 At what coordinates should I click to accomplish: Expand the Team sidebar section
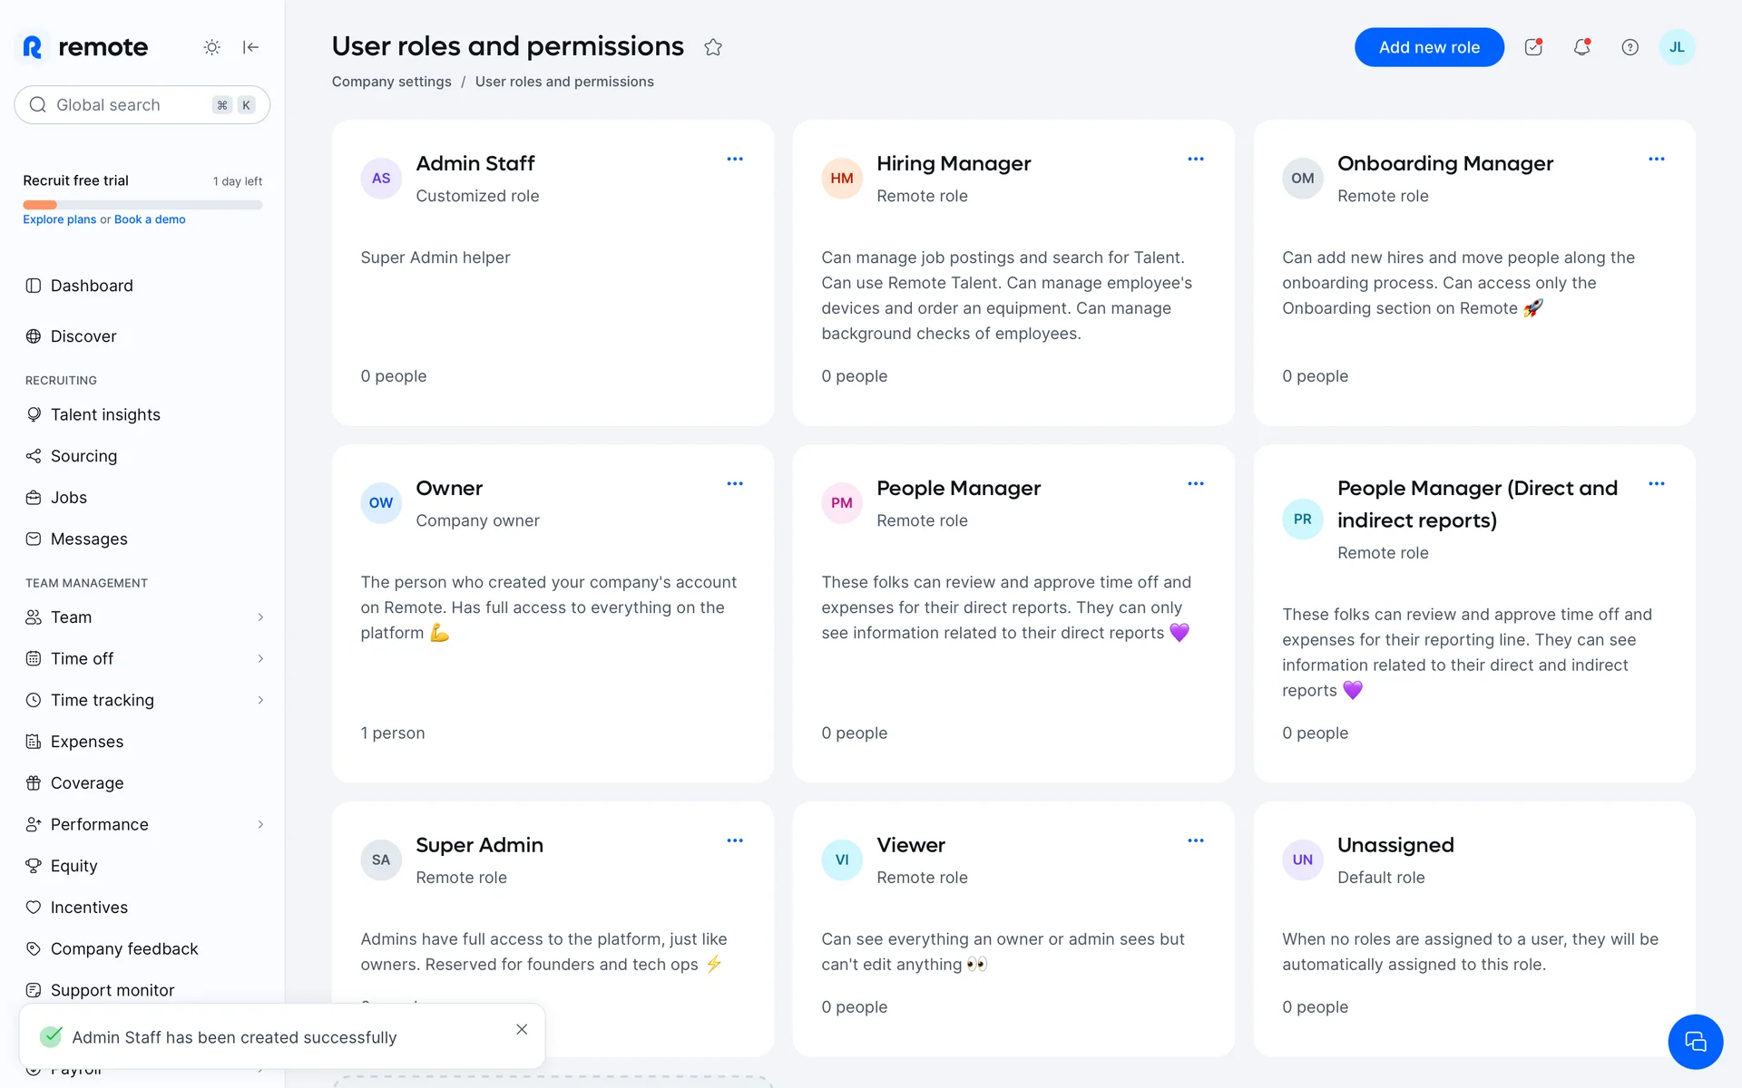pyautogui.click(x=260, y=617)
